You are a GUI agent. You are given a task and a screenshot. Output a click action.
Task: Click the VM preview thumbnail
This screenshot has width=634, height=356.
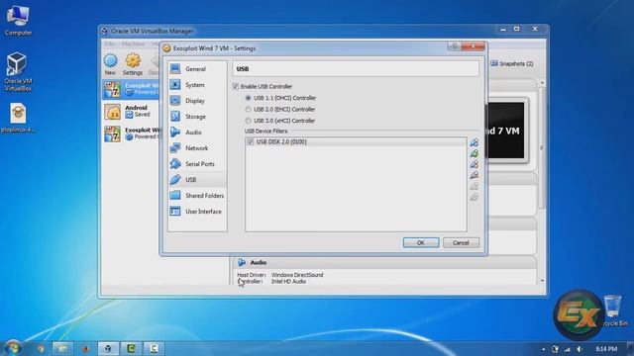(506, 130)
